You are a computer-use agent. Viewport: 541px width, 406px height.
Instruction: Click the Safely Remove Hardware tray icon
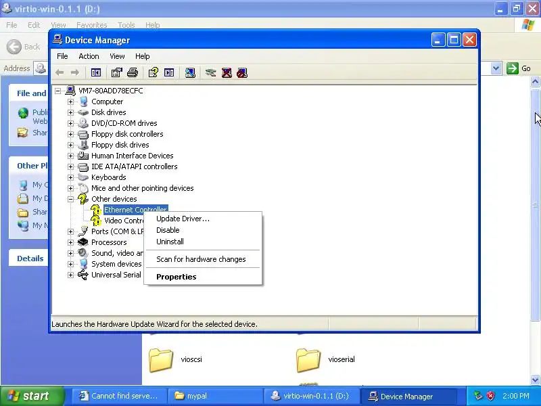[x=478, y=396]
